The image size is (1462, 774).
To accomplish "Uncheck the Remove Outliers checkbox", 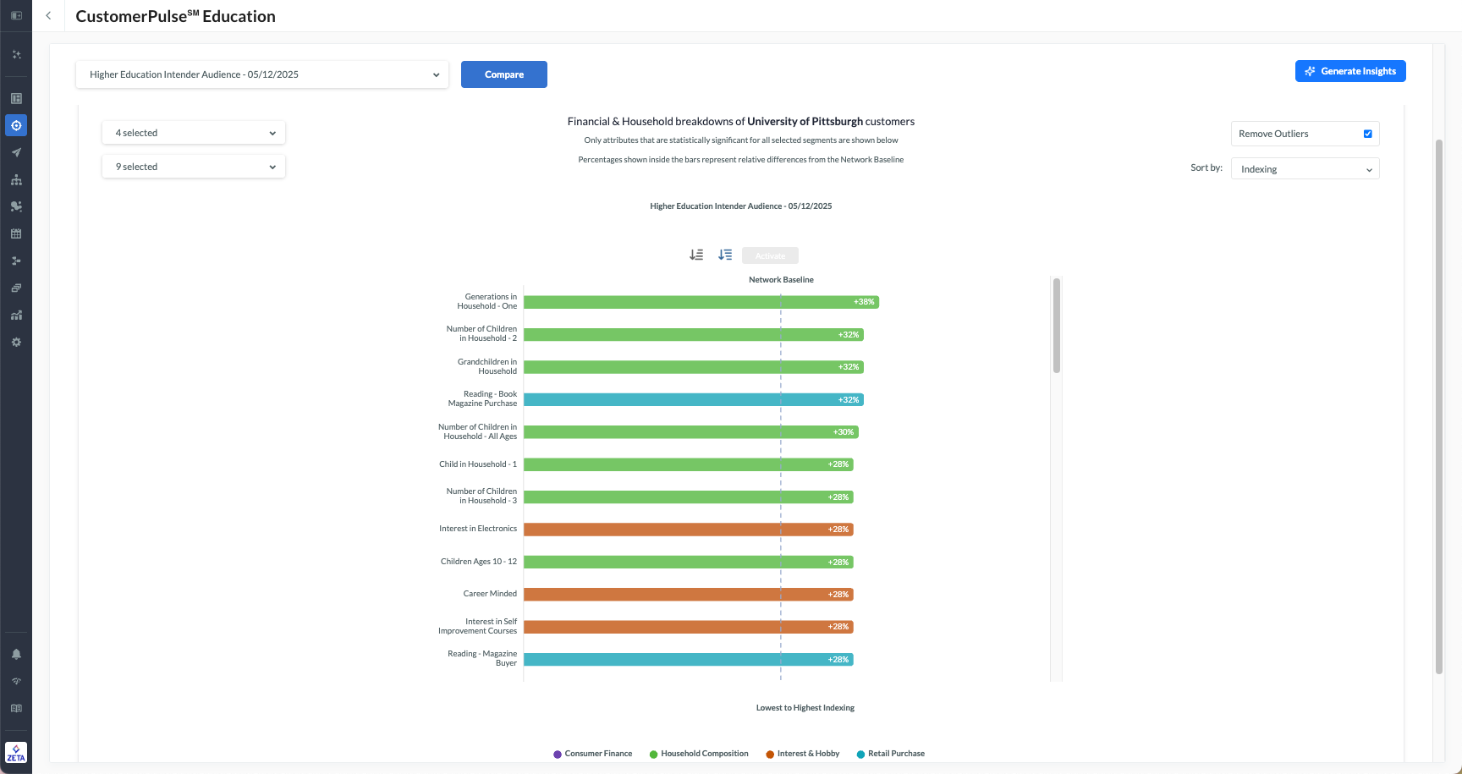I will point(1367,134).
